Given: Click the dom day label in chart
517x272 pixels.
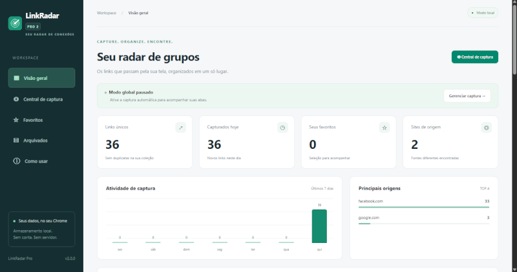Looking at the screenshot, I should click(x=186, y=249).
